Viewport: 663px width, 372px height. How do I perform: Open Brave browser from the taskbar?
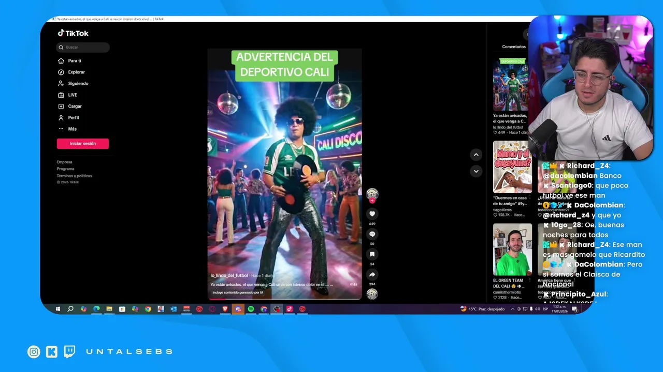coord(225,309)
